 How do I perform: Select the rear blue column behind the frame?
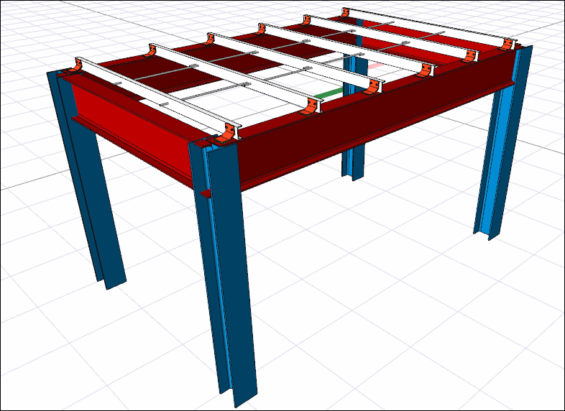click(x=352, y=159)
